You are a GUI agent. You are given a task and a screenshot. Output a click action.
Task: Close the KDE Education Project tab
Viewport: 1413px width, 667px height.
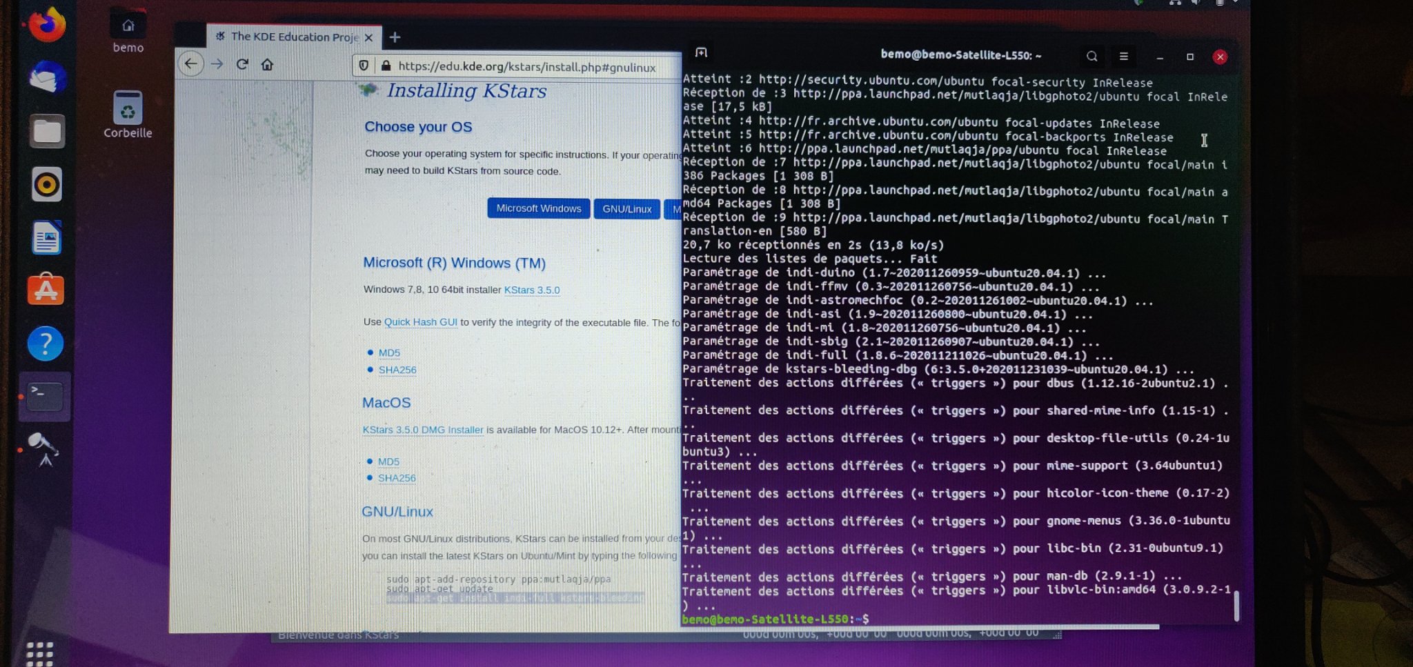click(x=368, y=37)
